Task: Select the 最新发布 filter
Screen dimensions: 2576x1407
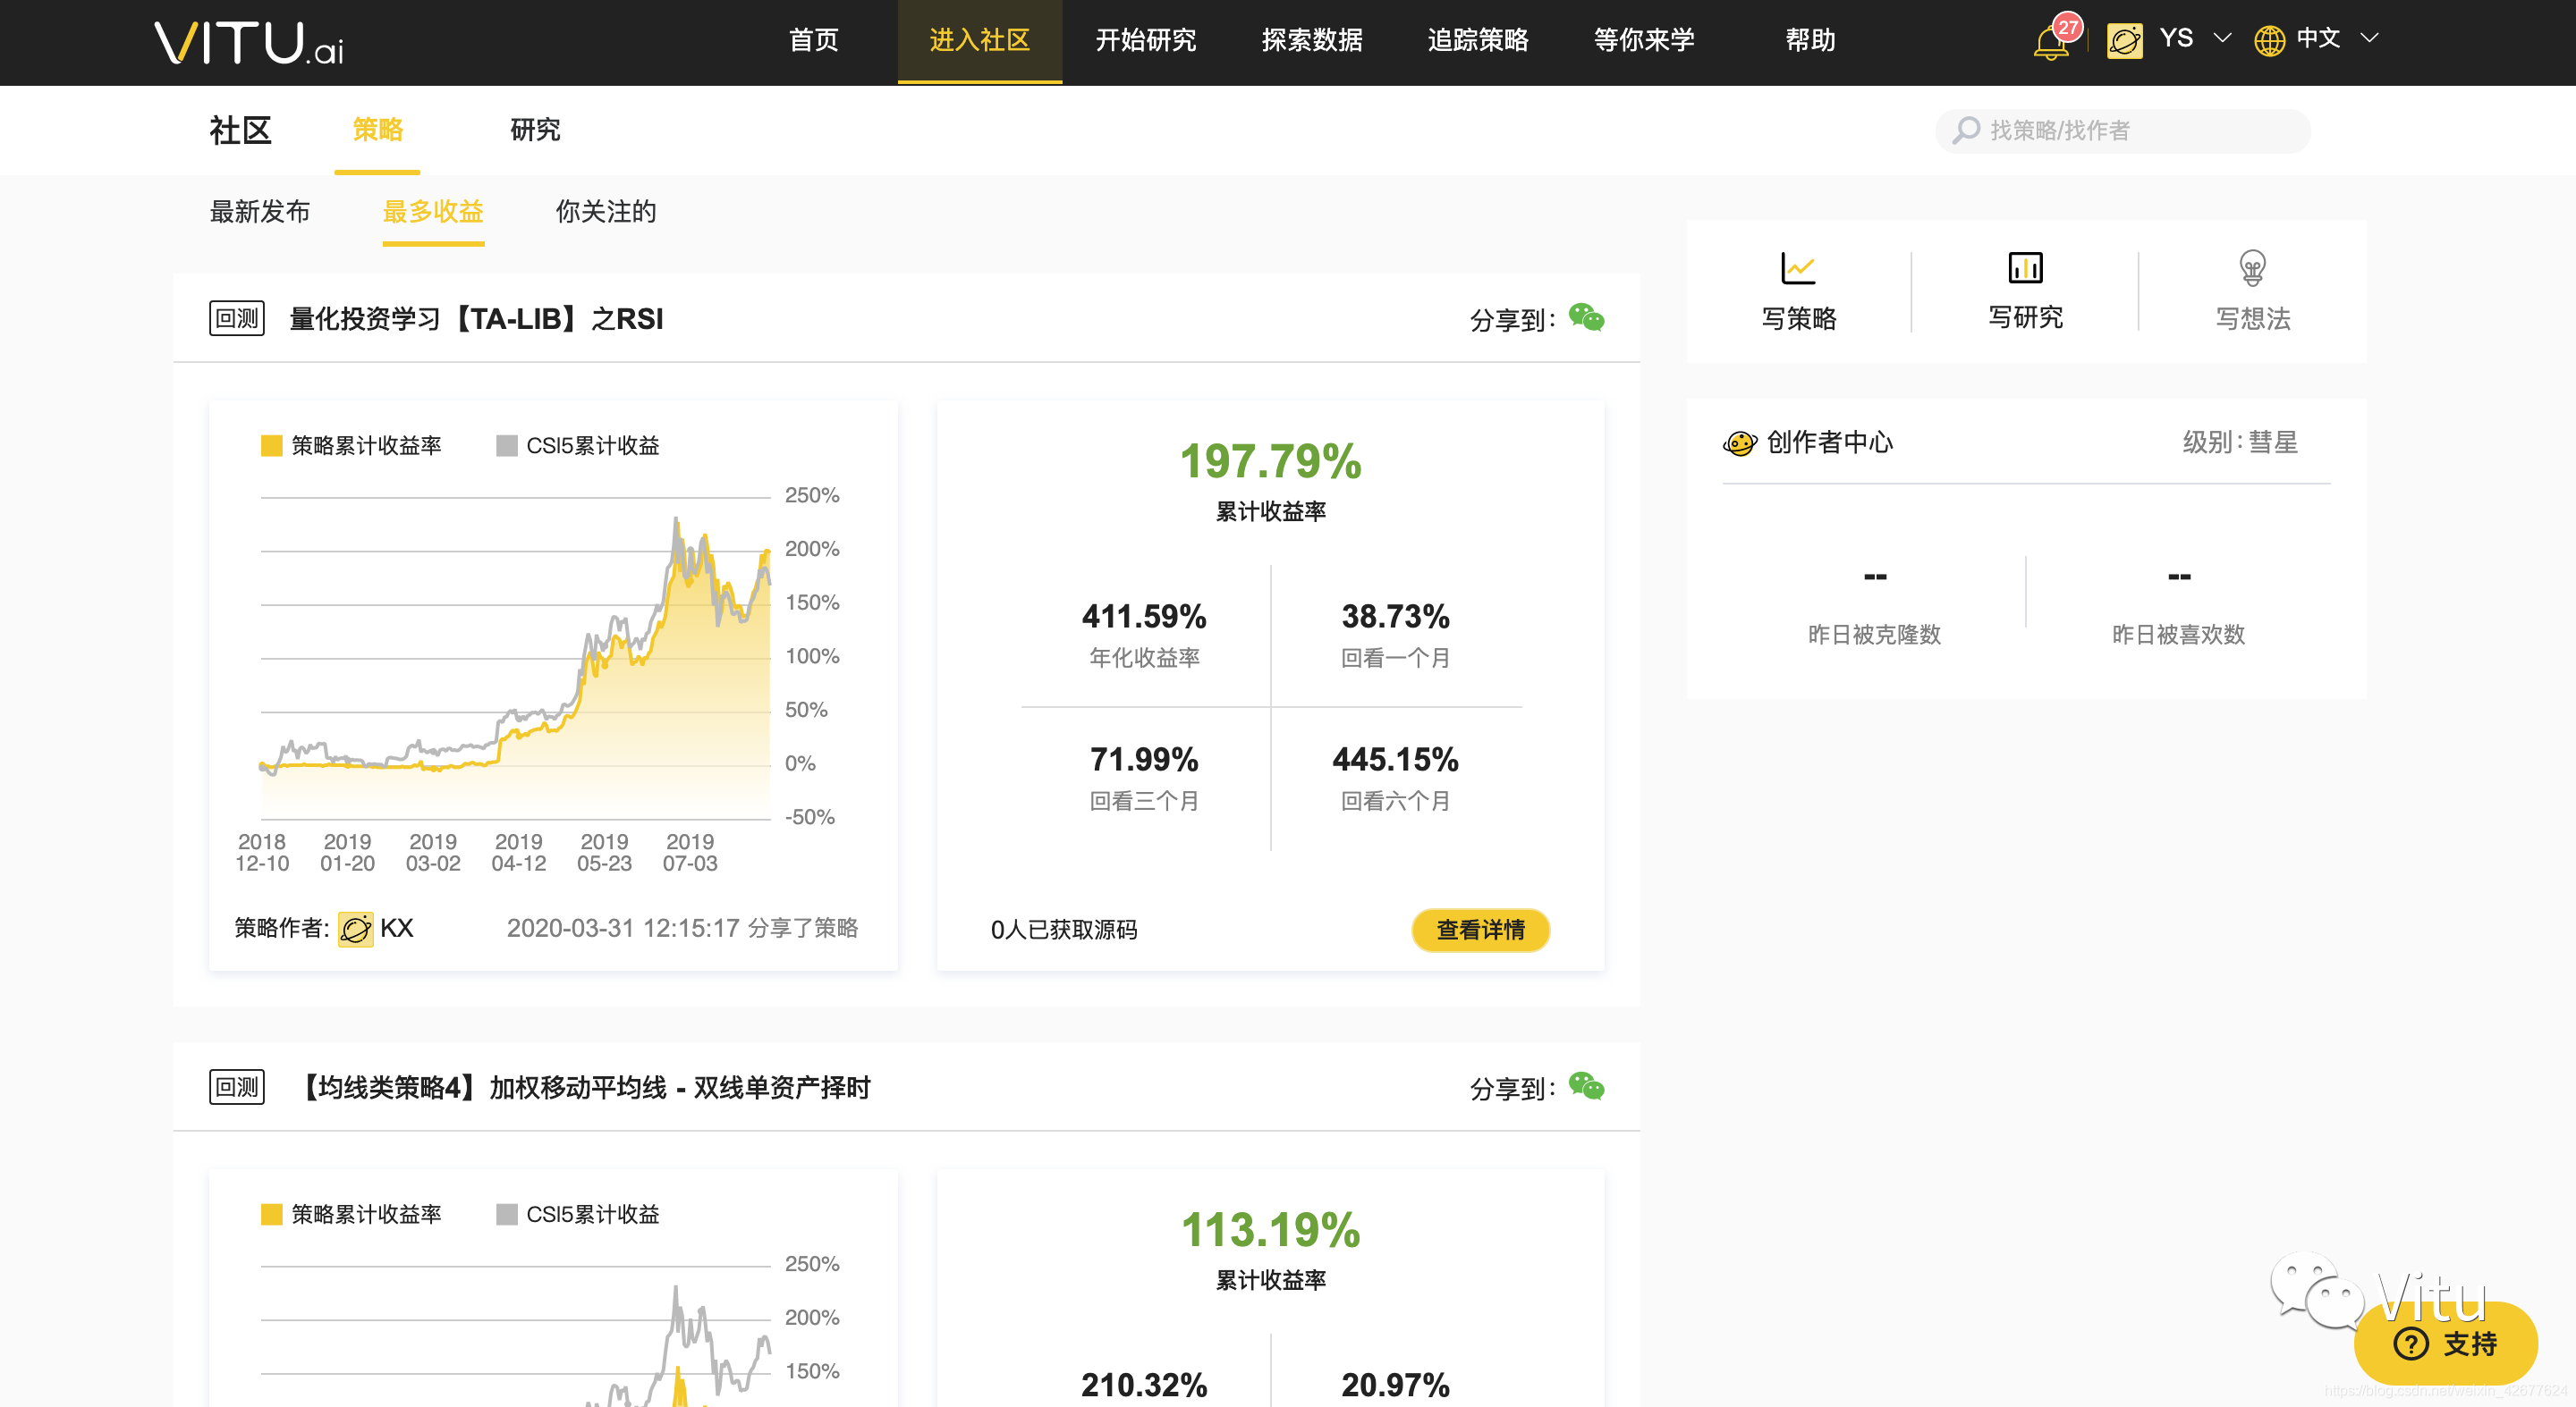Action: point(261,212)
